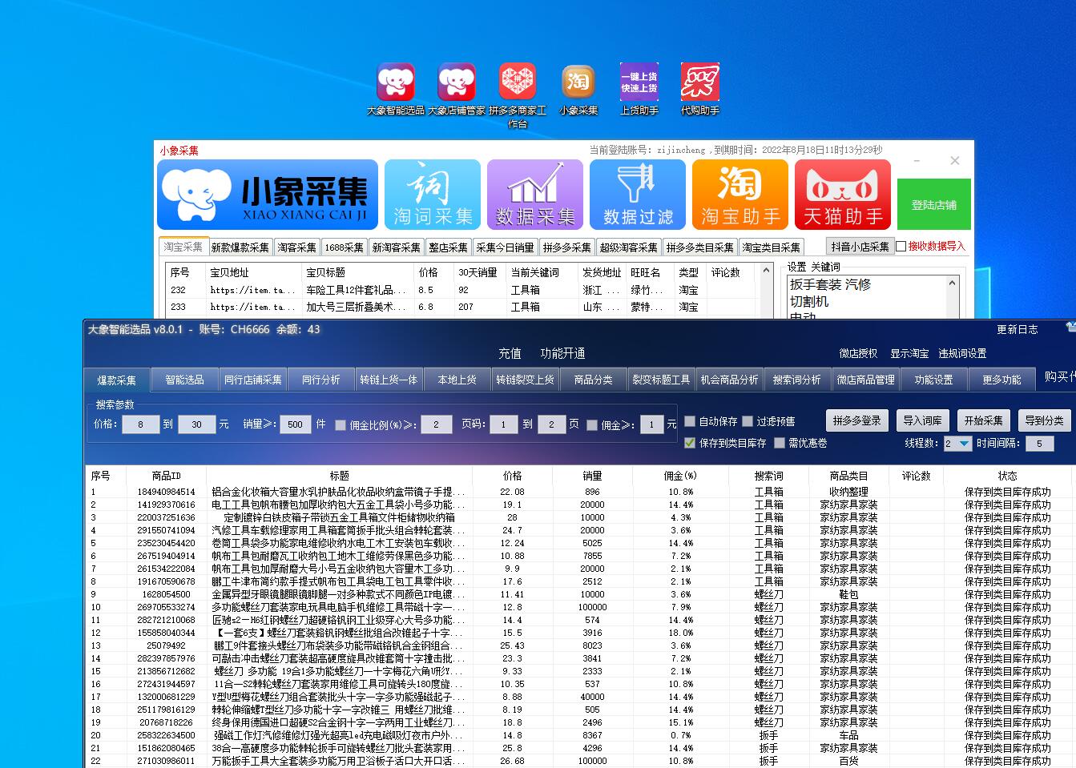The image size is (1076, 768).
Task: Open 淘宝助手 orange tile
Action: pos(740,195)
